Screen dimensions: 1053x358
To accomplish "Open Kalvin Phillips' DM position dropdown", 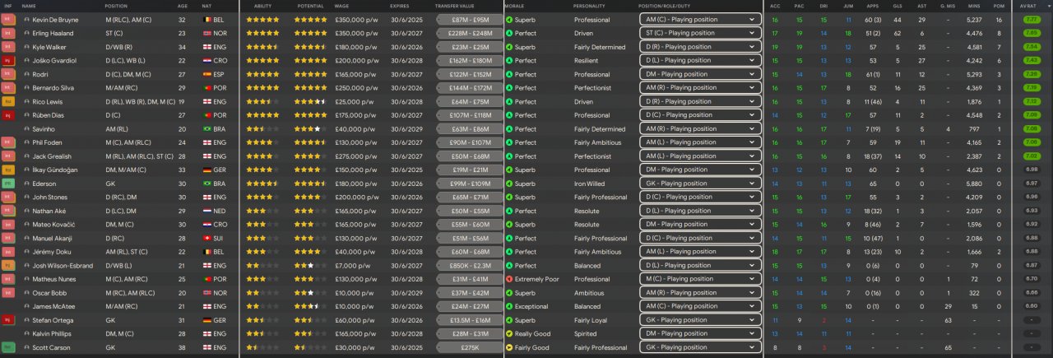I will [700, 333].
